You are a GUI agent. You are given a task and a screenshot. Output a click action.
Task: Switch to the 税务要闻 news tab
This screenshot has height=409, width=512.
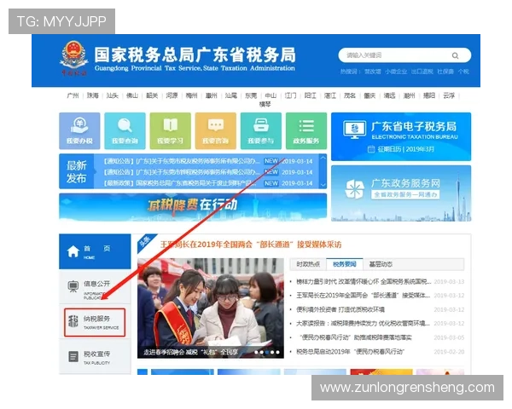click(344, 264)
